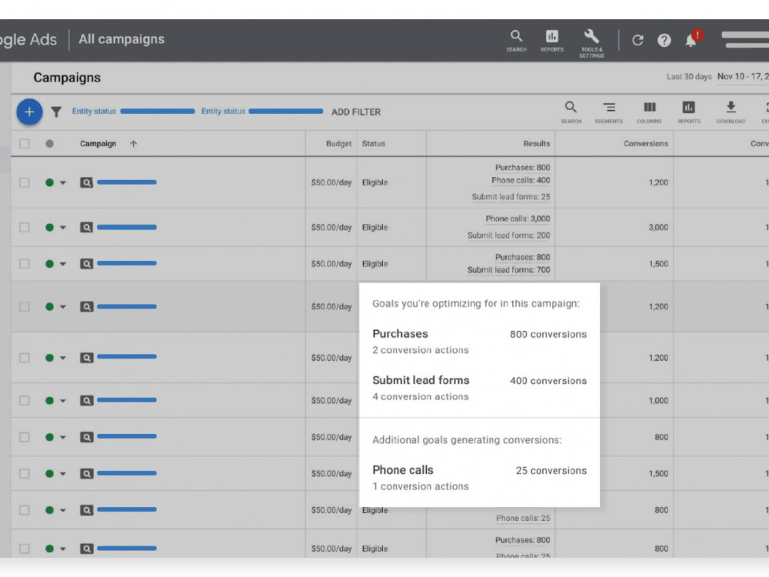Viewport: 769px width, 577px height.
Task: Click search campaign icon in the 1,000 conversions row
Action: 86,401
